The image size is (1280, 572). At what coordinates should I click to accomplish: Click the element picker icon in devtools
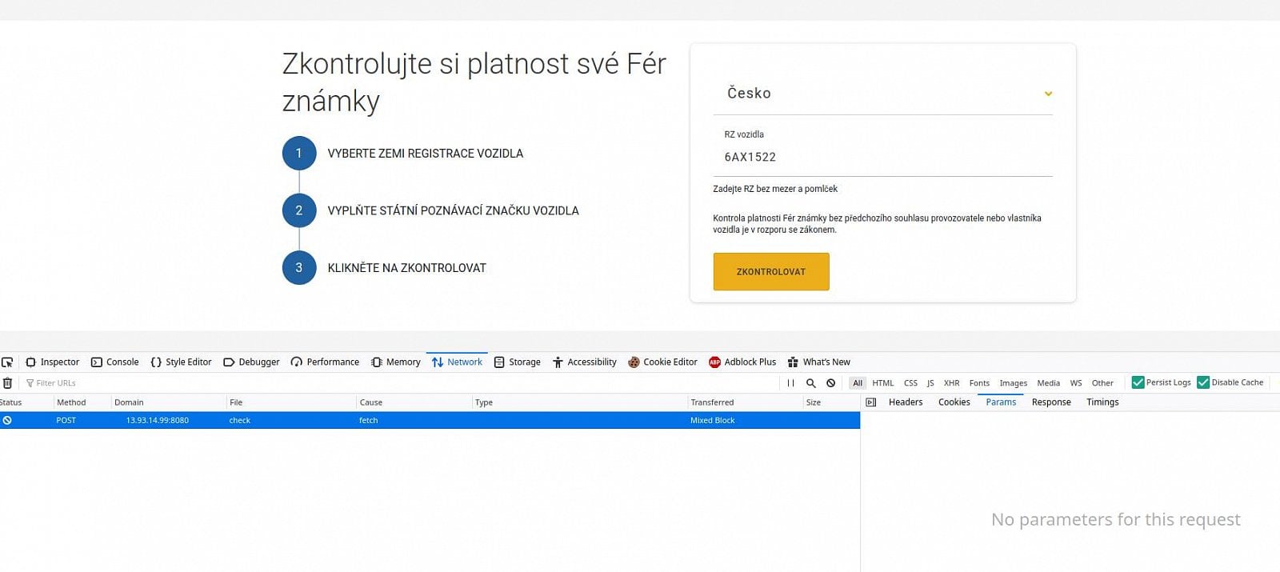pyautogui.click(x=7, y=362)
